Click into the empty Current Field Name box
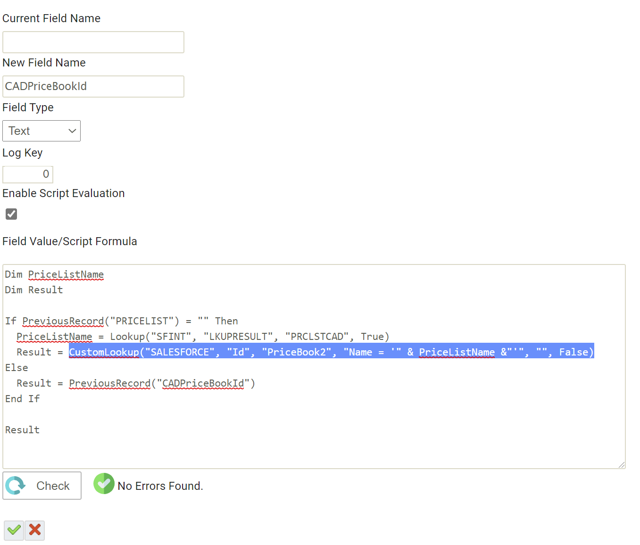 [93, 42]
